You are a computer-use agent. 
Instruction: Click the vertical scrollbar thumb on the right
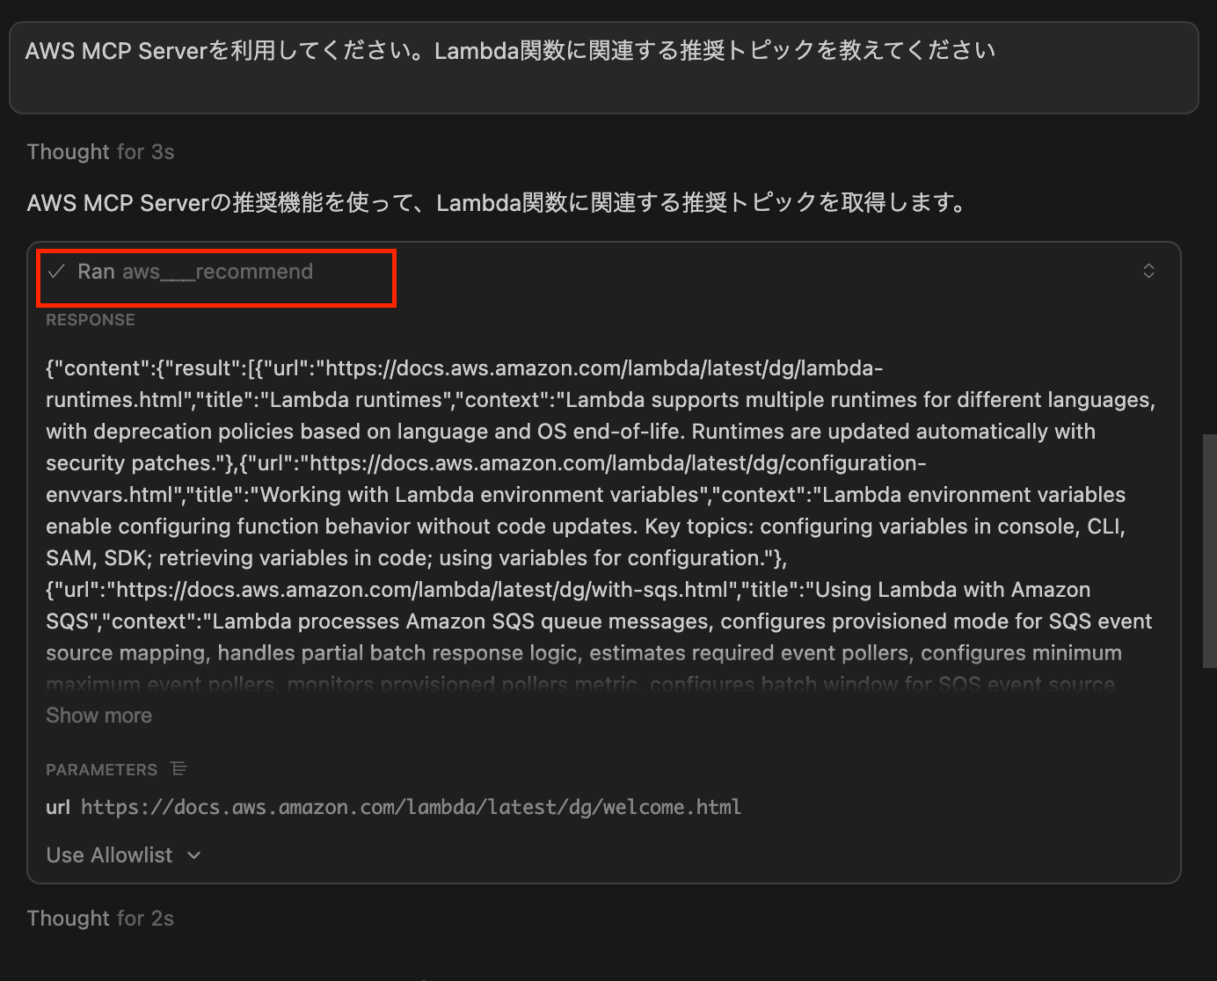[x=1210, y=551]
